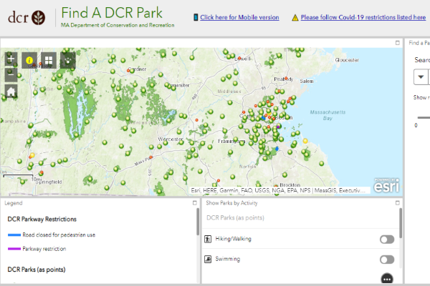The image size is (430, 286).
Task: Turn on the Swimming filter toggle
Action: click(x=387, y=260)
